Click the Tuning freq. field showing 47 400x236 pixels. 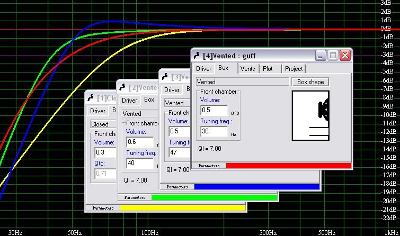pos(180,152)
